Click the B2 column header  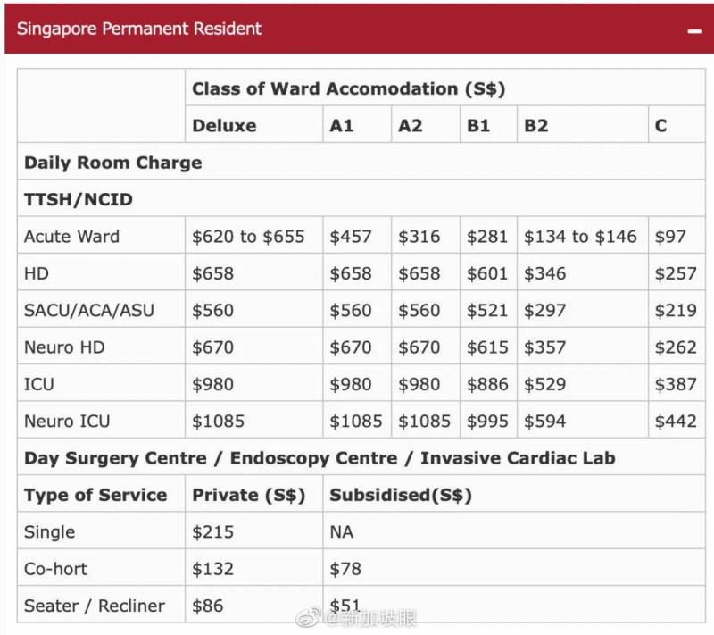tap(536, 126)
